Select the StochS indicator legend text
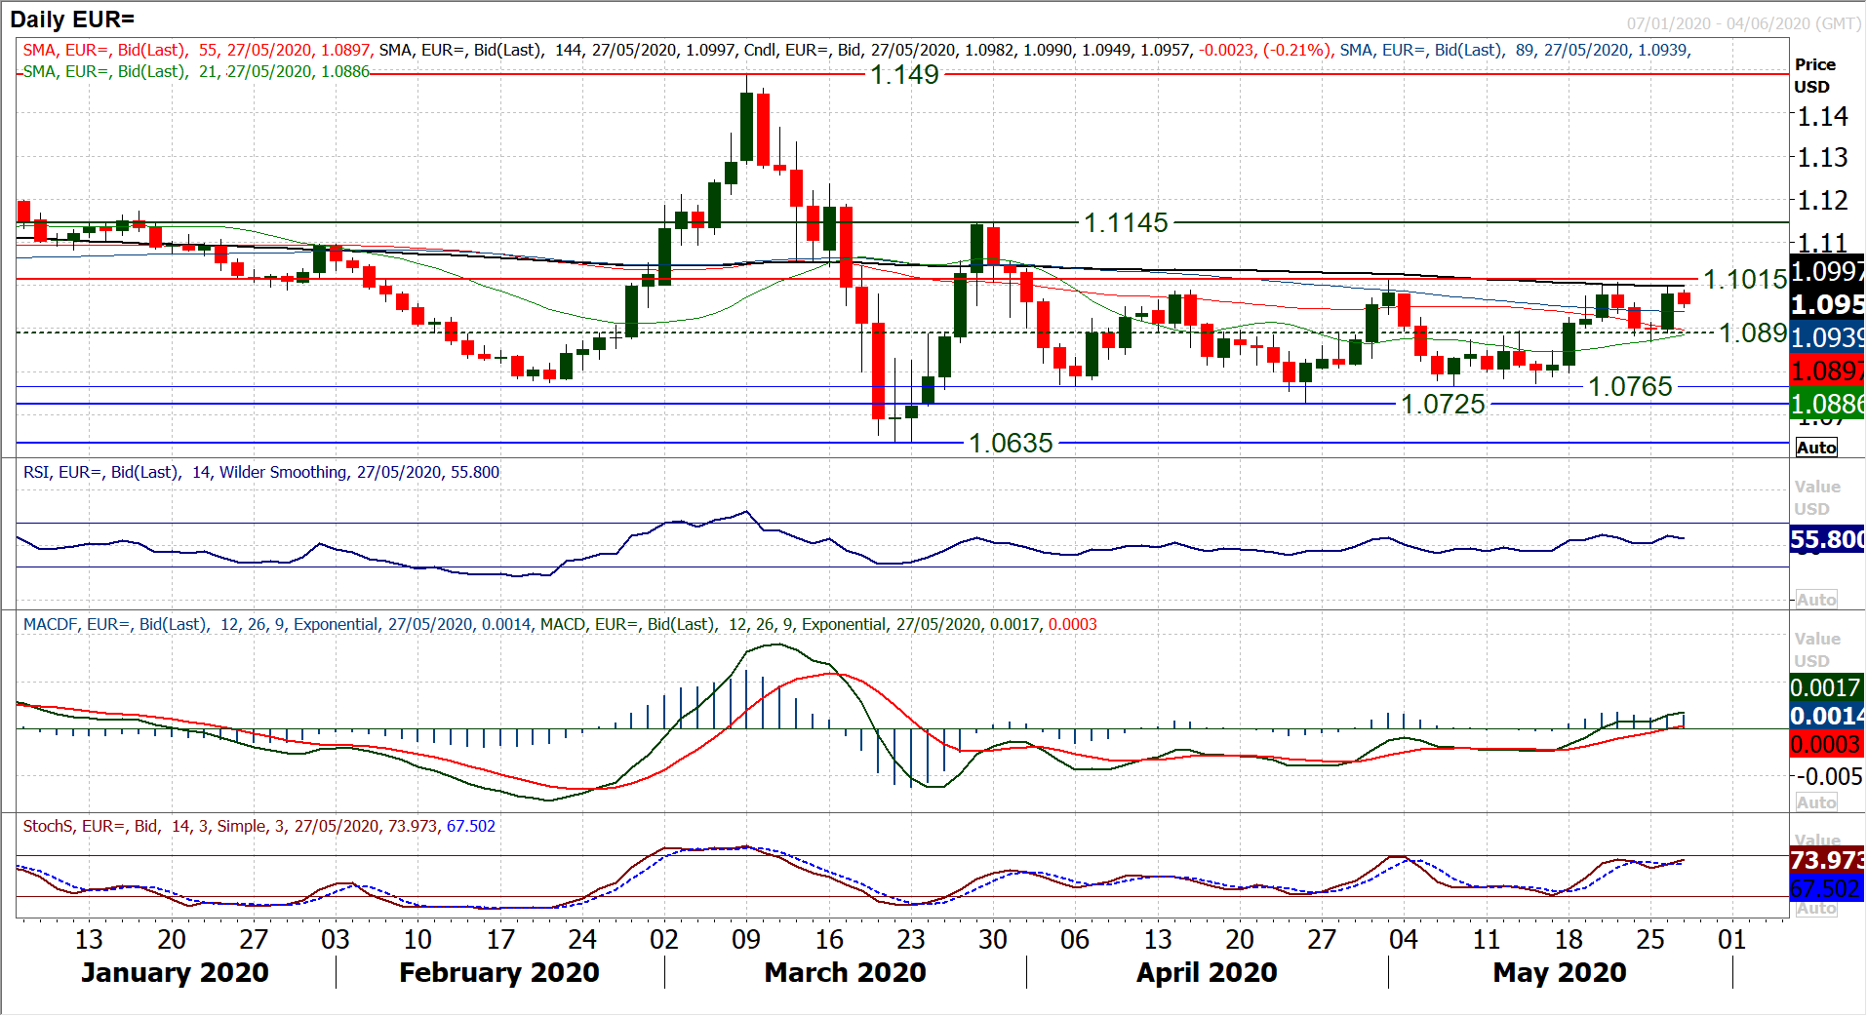This screenshot has height=1016, width=1867. tap(258, 827)
